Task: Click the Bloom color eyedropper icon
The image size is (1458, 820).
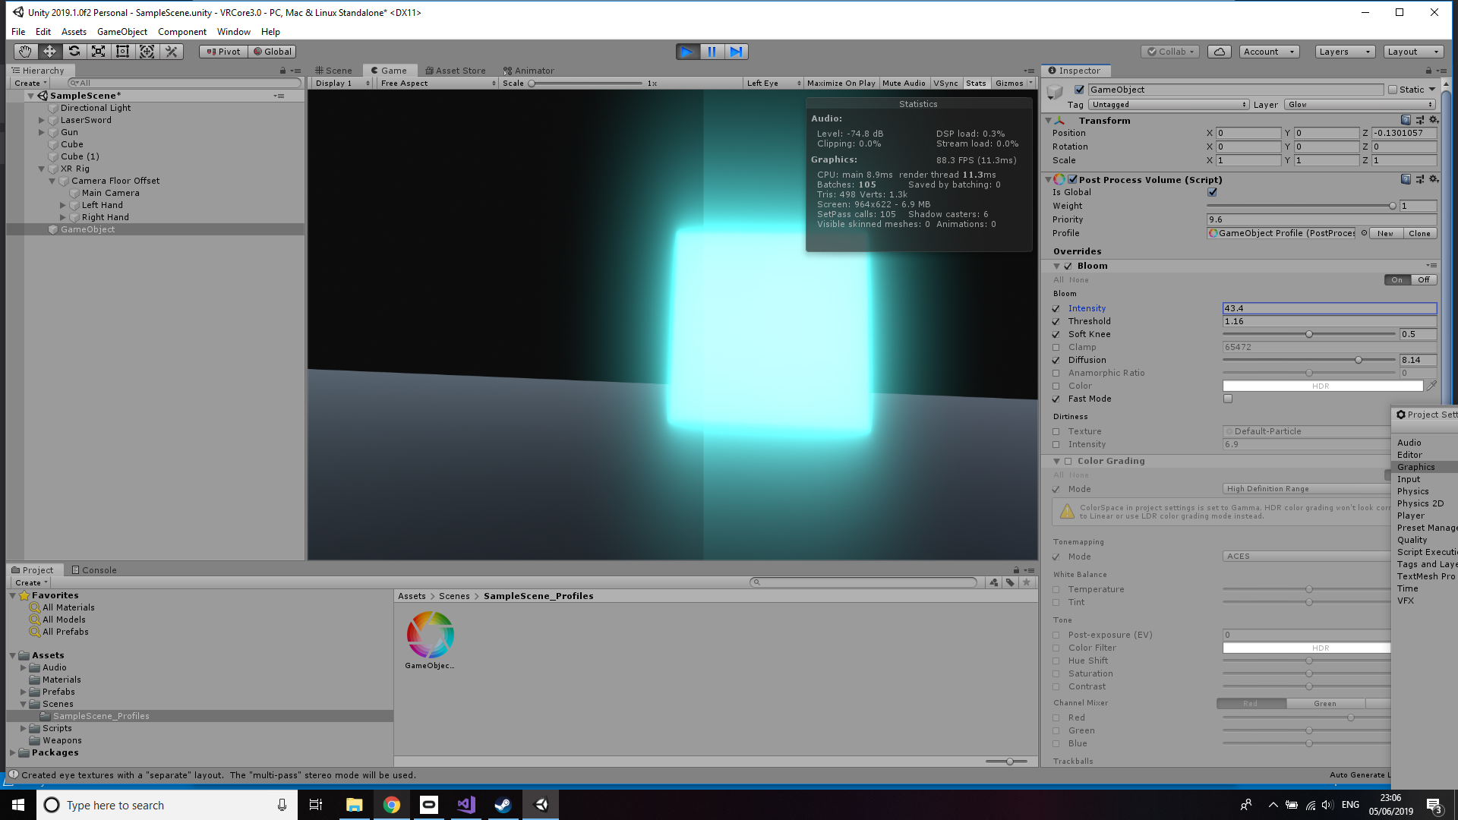Action: 1431,386
